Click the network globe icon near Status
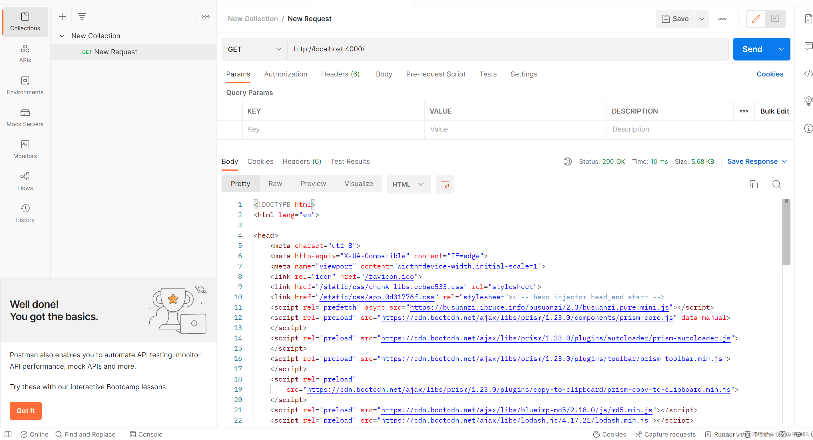The width and height of the screenshot is (813, 440). tap(567, 162)
